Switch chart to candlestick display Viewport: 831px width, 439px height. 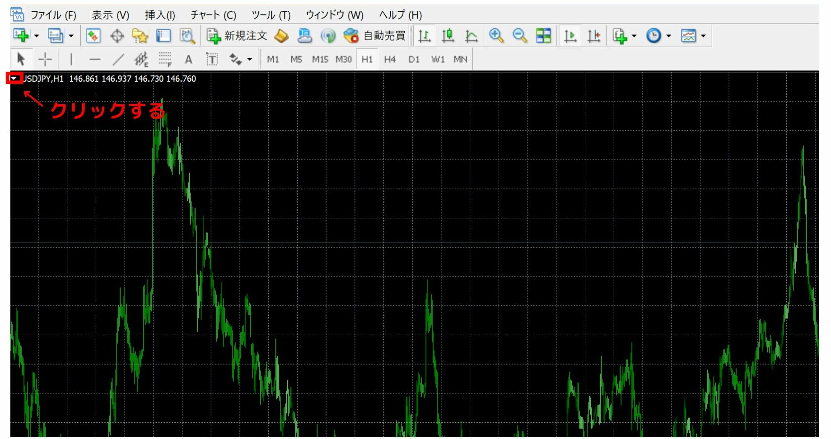[x=448, y=36]
